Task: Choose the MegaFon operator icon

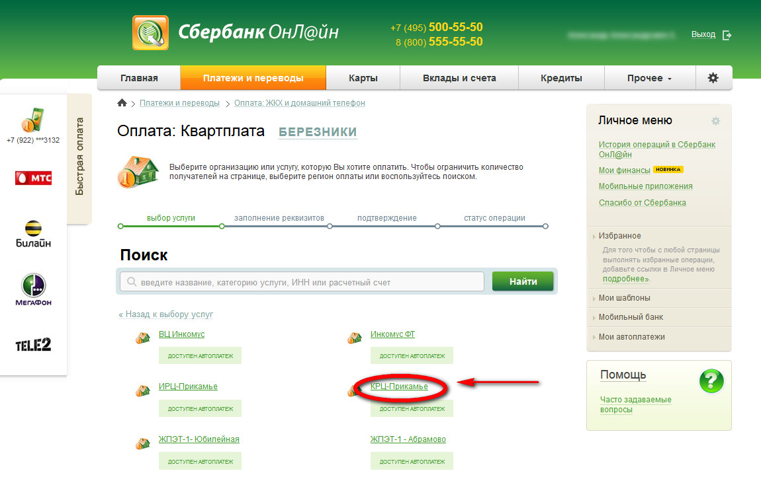Action: pos(33,289)
